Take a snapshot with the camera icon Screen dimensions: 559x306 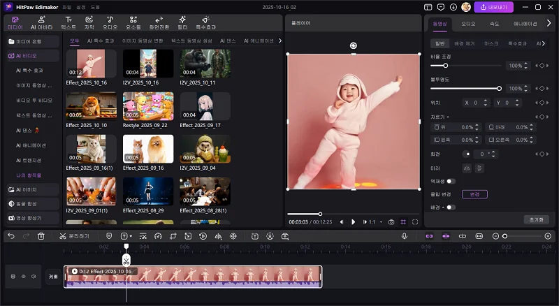coord(391,222)
